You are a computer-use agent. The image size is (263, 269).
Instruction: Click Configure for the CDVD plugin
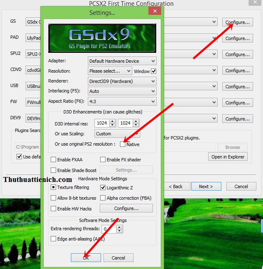coord(237,71)
